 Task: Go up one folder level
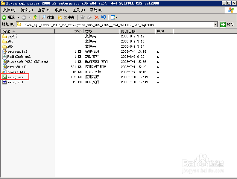[35, 17]
